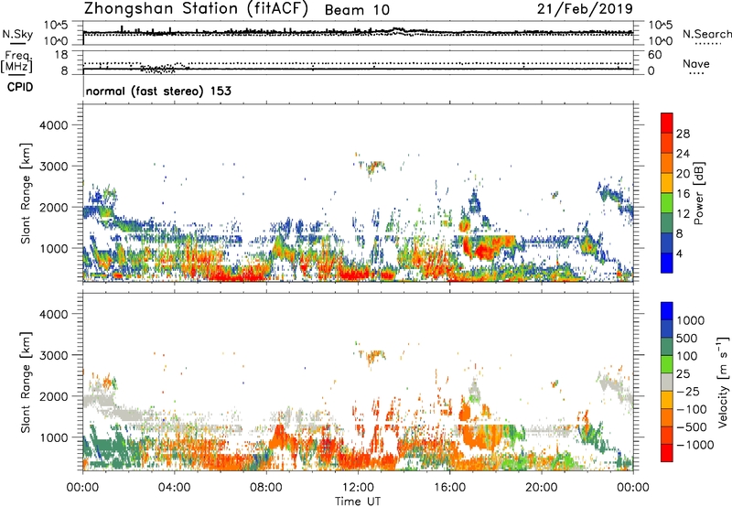Select the Slant Range label of velocity panel

pos(26,383)
